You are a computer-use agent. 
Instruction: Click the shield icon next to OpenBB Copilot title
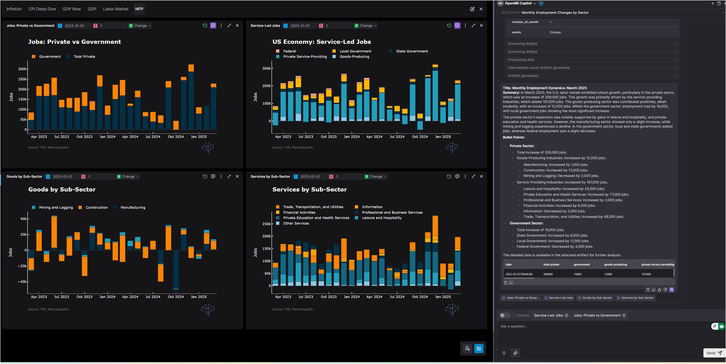(x=541, y=3)
